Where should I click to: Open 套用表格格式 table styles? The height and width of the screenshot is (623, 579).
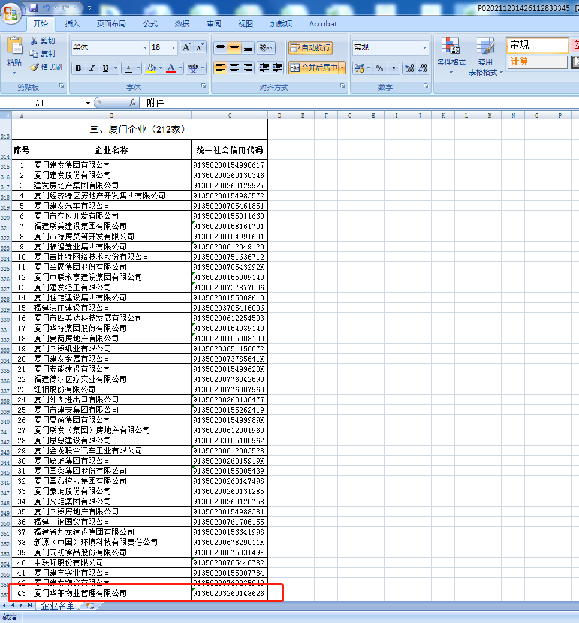(x=485, y=56)
